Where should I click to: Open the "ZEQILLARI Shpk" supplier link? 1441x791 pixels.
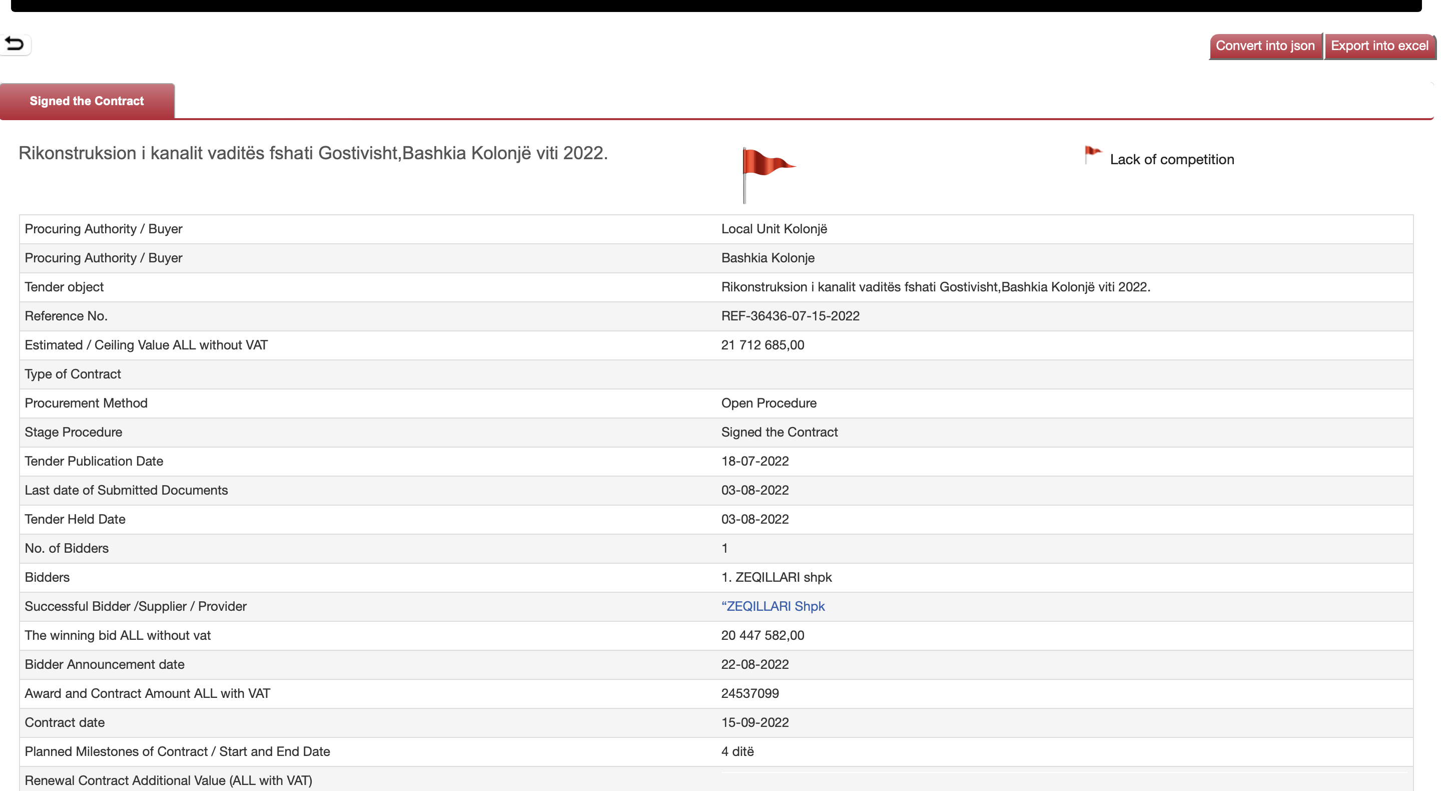(x=773, y=606)
